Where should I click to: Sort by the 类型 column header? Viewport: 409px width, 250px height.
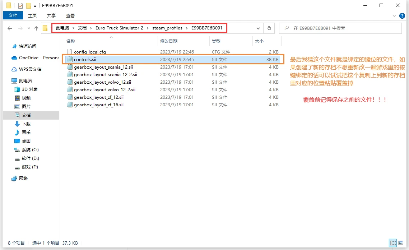[x=216, y=41]
